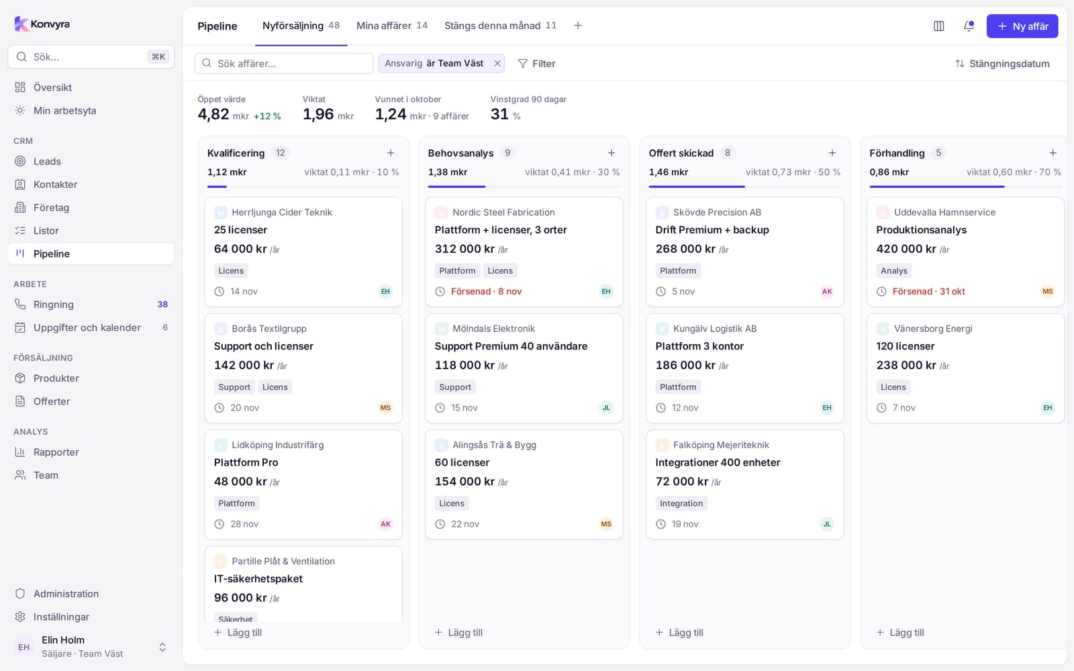
Task: Switch to the Stängs denna månad tab
Action: [500, 25]
